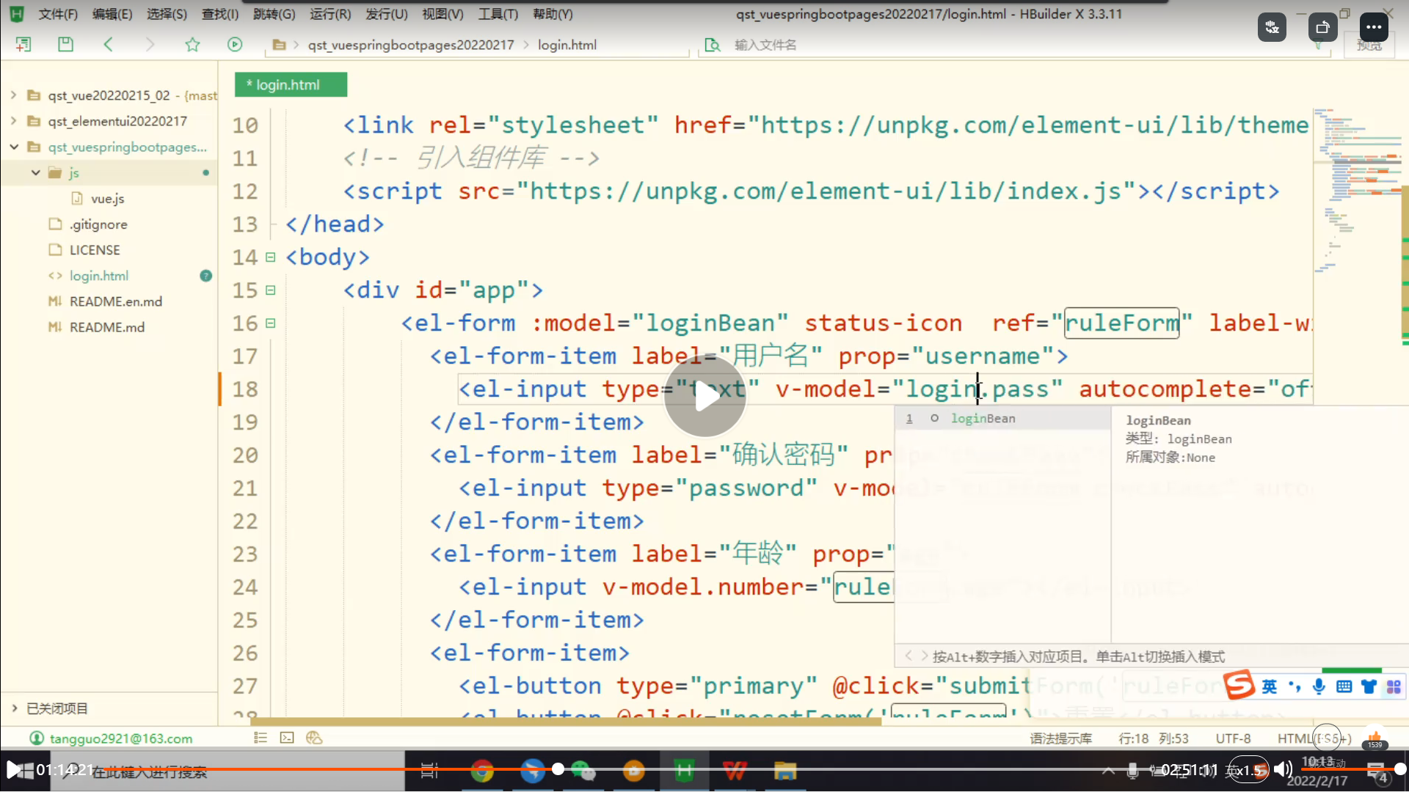Fold the div app on line 15
The image size is (1409, 792).
(270, 290)
